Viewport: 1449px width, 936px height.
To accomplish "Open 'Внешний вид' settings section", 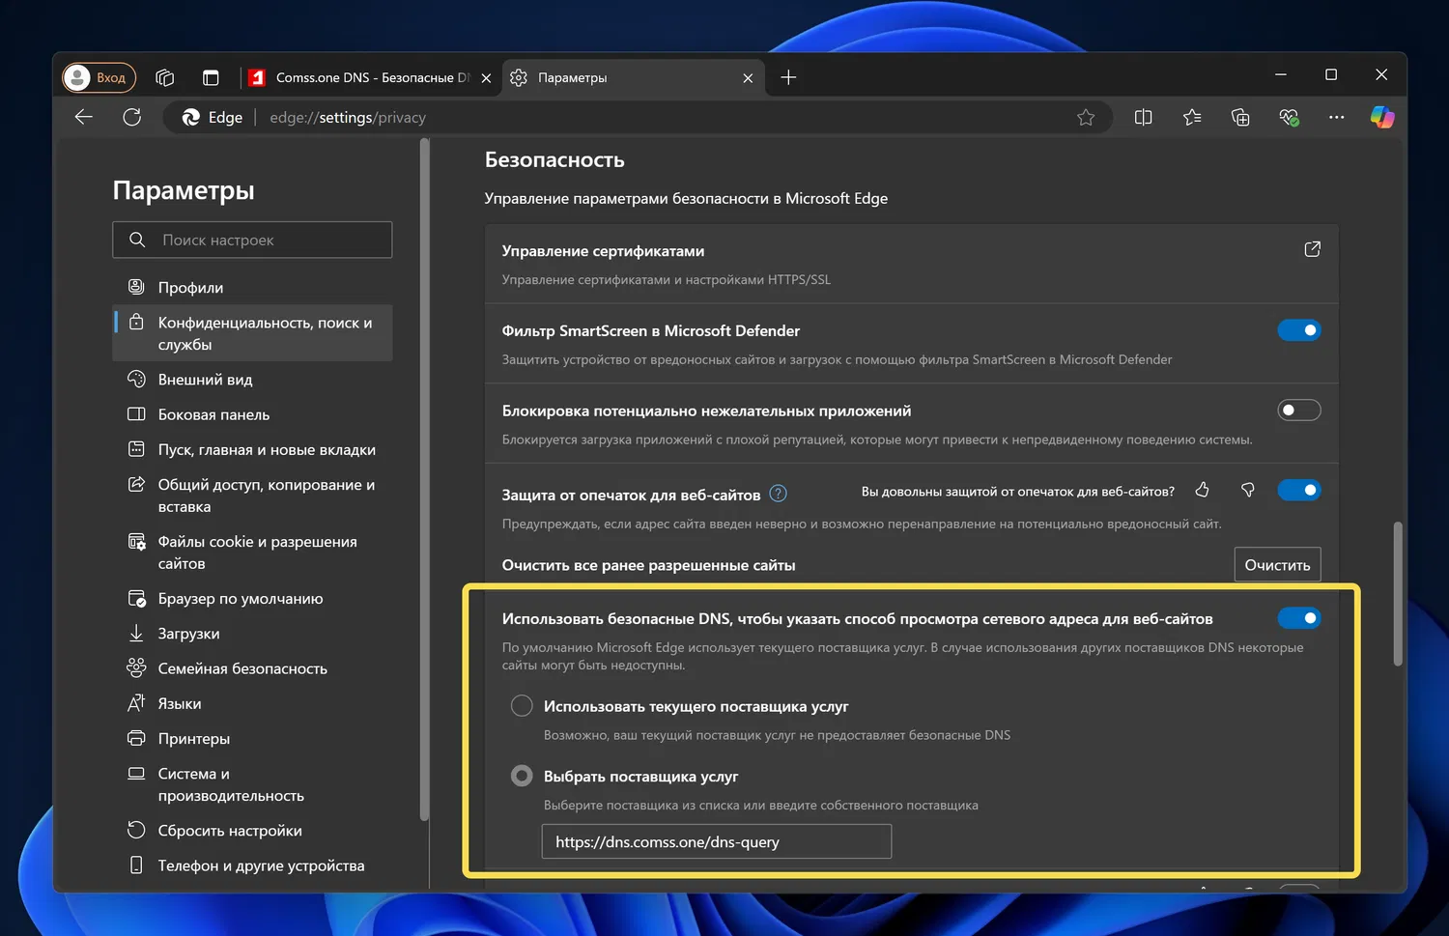I will [205, 380].
